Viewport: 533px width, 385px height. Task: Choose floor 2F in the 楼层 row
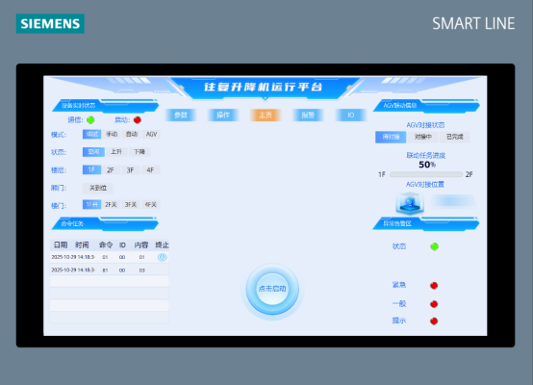(x=111, y=169)
